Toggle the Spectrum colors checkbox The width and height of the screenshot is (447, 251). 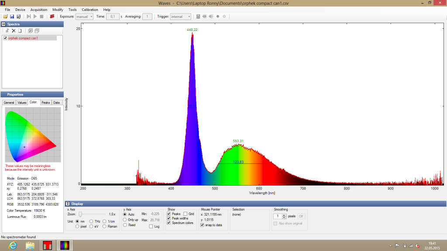169,223
